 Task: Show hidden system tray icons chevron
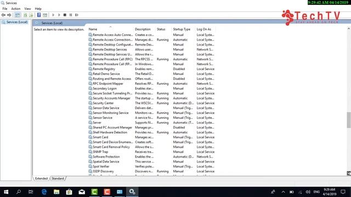click(283, 192)
